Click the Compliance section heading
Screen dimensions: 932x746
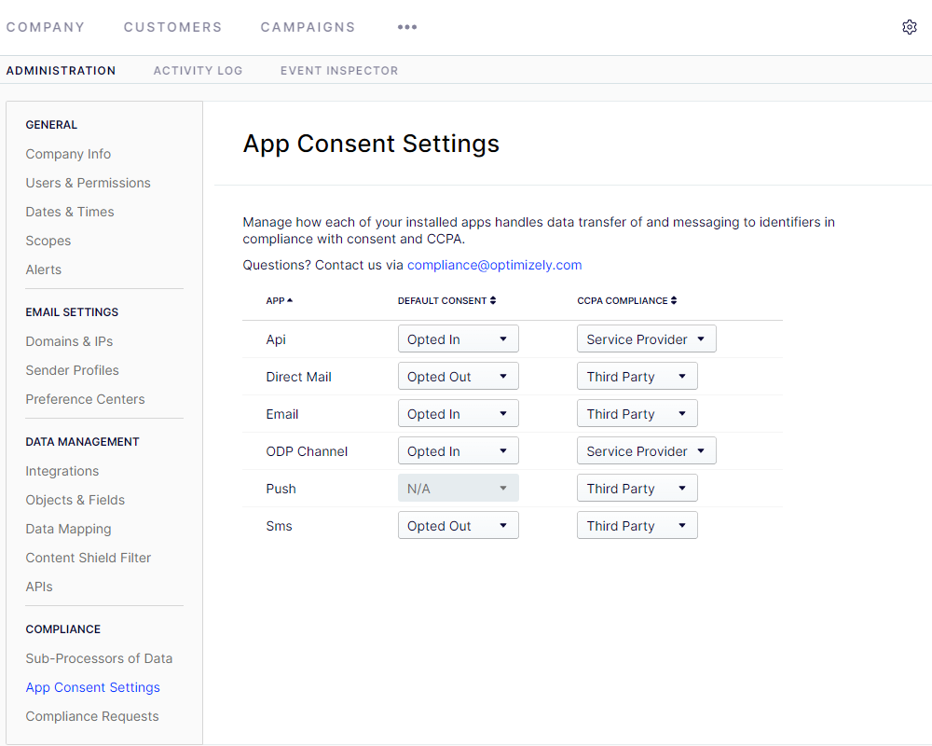(63, 629)
